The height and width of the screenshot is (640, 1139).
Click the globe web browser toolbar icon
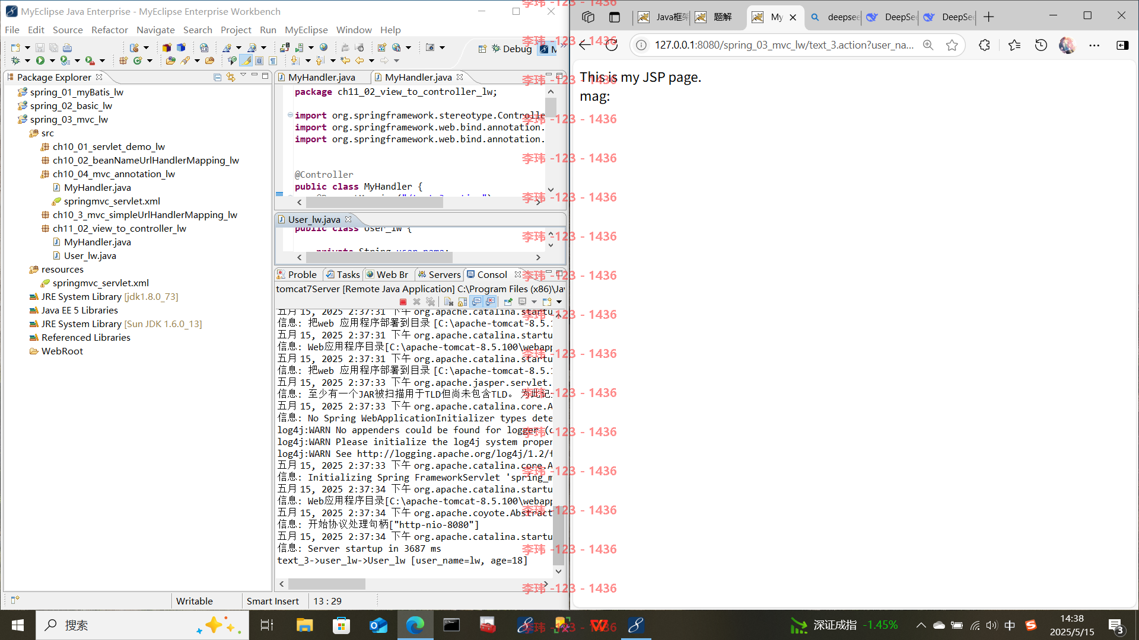pyautogui.click(x=323, y=47)
